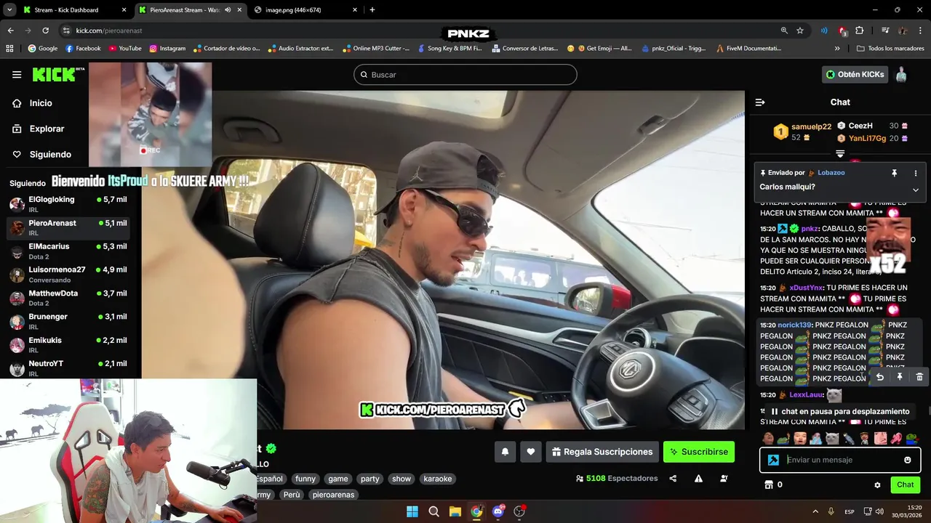
Task: Open the emoji picker in message box
Action: (x=908, y=460)
